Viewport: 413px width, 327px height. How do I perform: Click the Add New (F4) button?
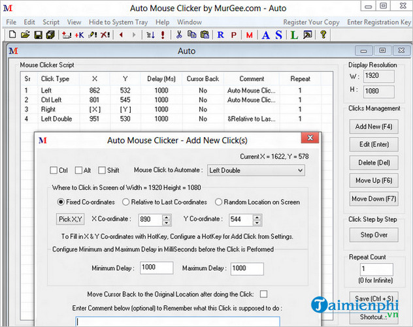coord(374,127)
